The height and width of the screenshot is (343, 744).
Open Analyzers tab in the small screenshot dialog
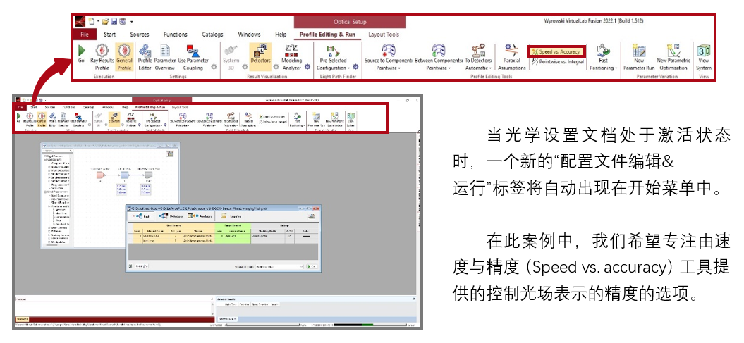[x=200, y=216]
